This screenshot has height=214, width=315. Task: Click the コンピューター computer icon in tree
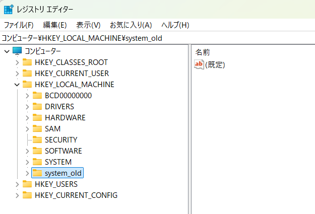pos(17,51)
